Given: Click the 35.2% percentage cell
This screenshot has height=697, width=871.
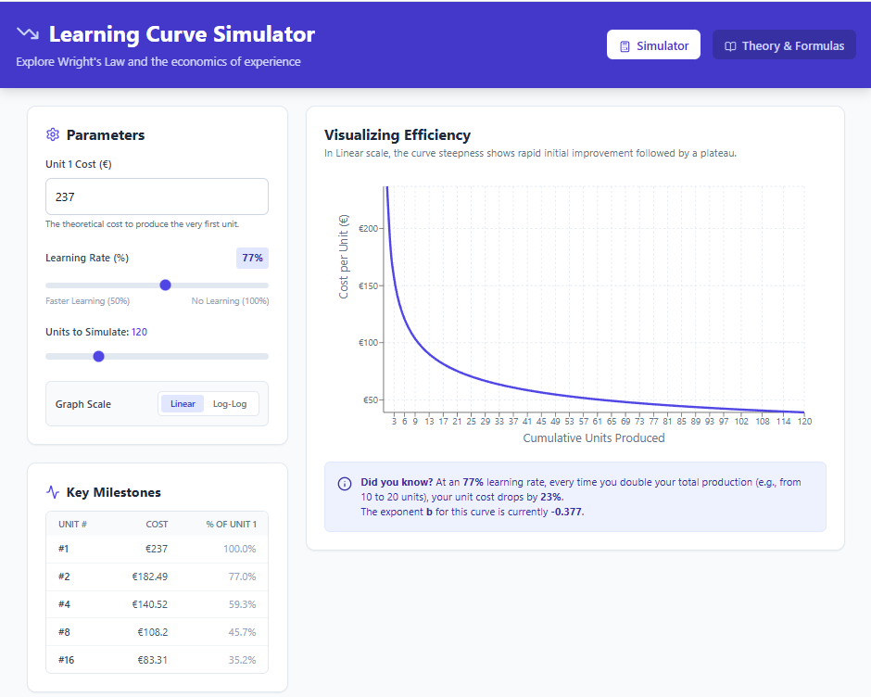Looking at the screenshot, I should (242, 660).
